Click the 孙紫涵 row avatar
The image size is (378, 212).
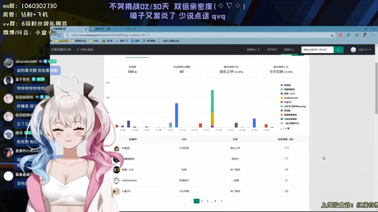(116, 148)
